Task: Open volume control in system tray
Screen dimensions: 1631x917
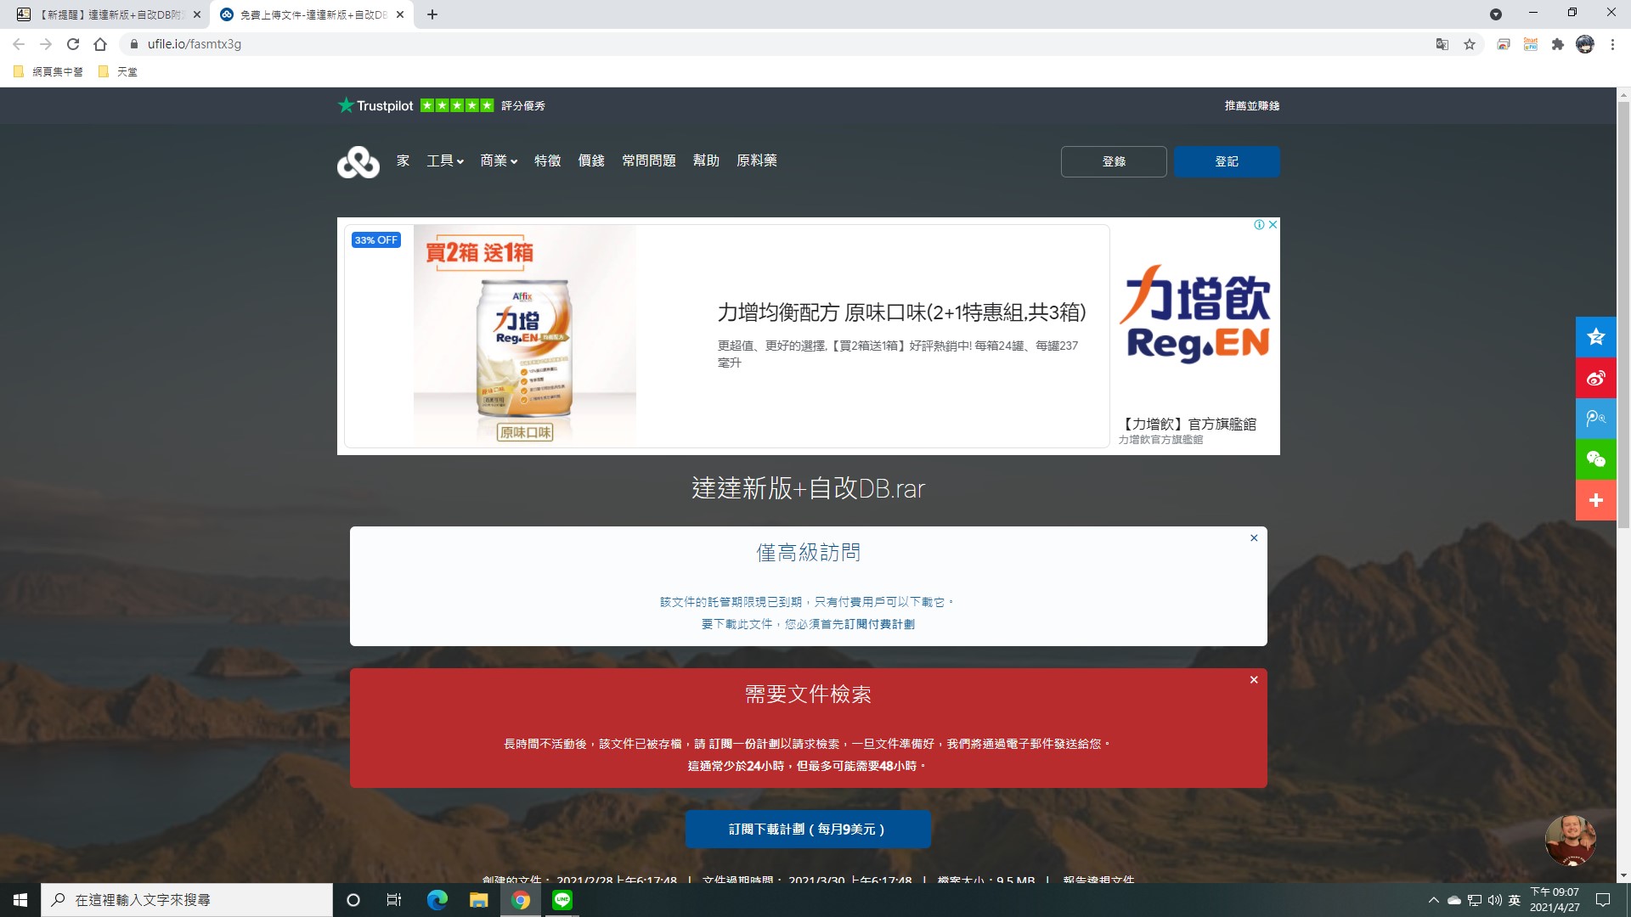Action: 1495,900
